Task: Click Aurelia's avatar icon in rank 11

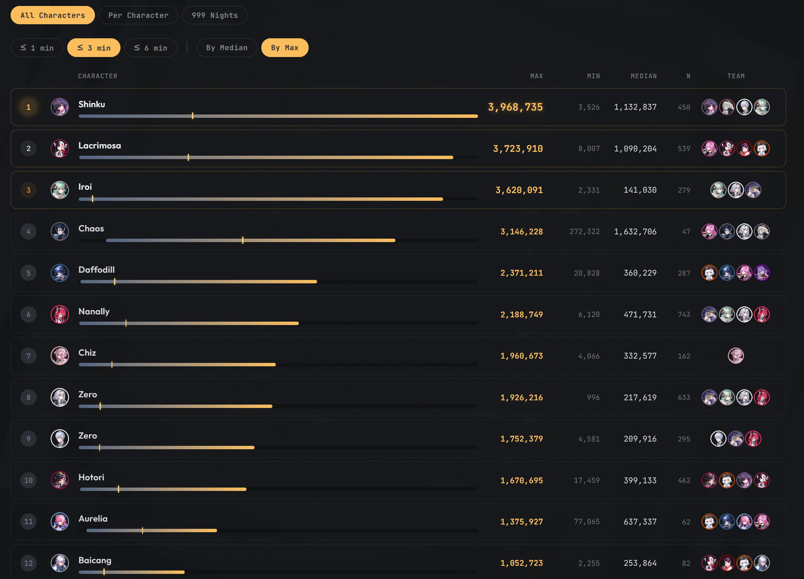Action: 60,522
